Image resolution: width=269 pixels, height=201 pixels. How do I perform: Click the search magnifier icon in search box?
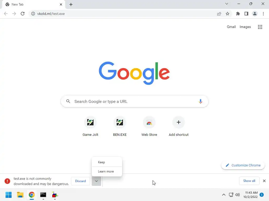[68, 101]
